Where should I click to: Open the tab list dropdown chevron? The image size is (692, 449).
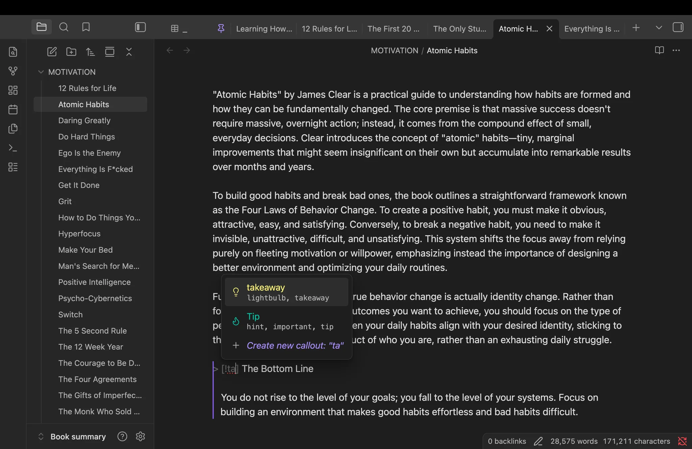tap(659, 28)
